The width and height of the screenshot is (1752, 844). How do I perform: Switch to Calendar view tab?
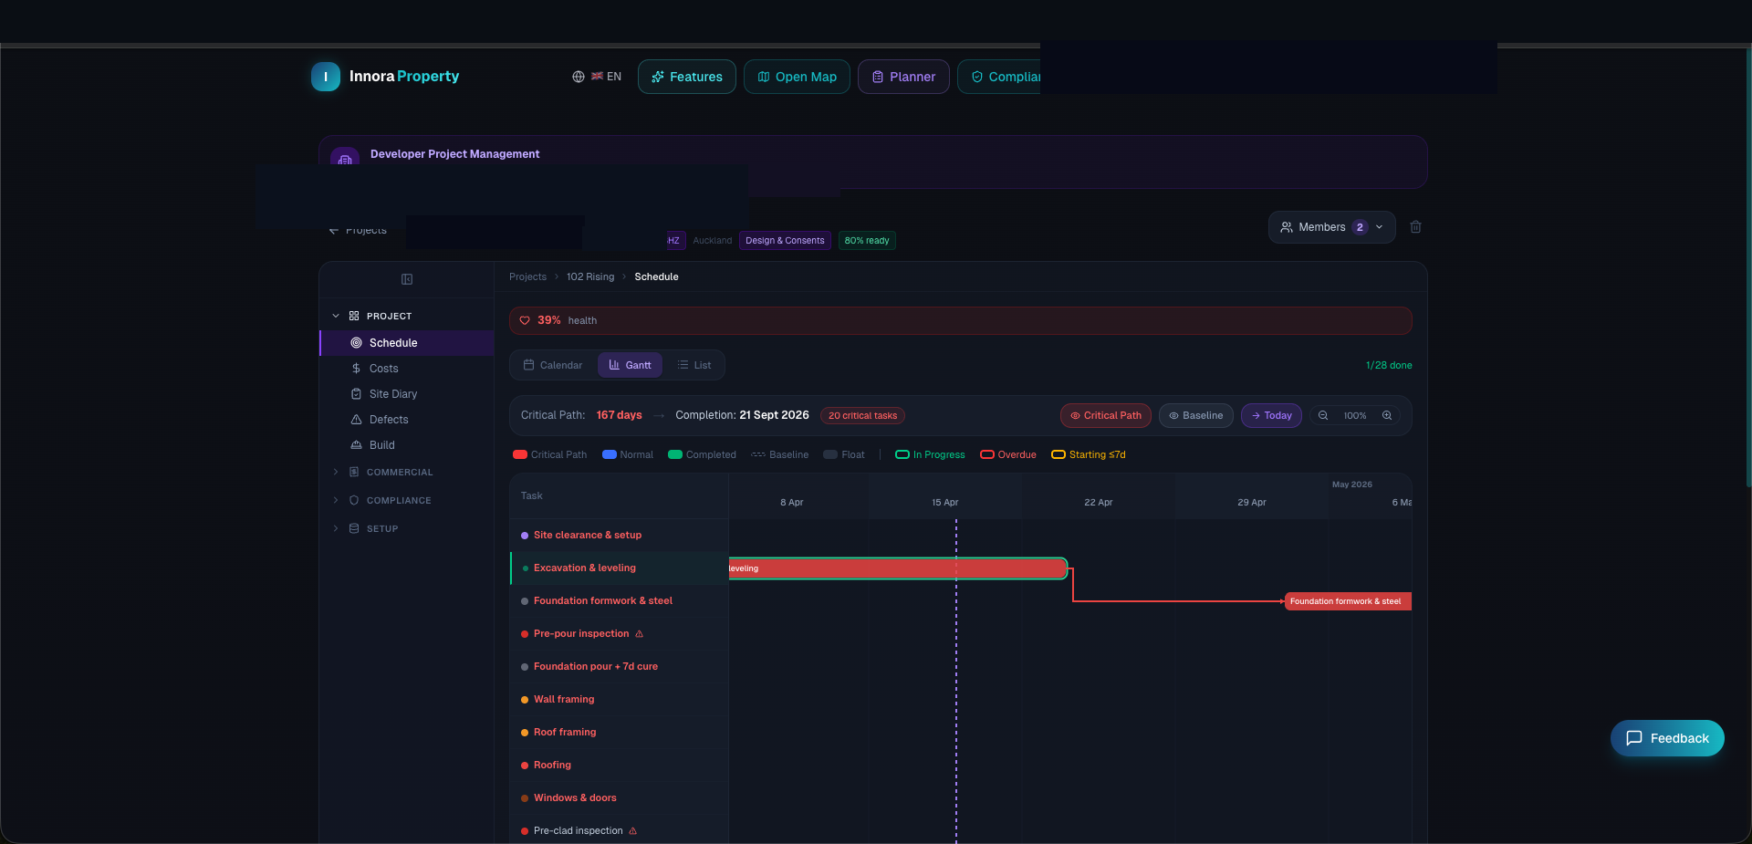[x=553, y=365]
